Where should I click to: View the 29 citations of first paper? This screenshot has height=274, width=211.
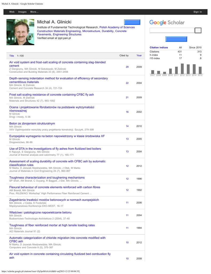pos(127,67)
